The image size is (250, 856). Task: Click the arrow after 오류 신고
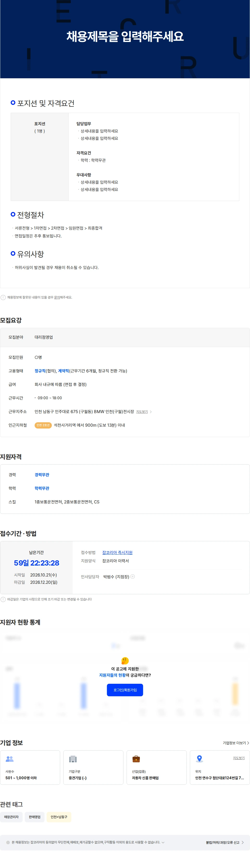243,842
